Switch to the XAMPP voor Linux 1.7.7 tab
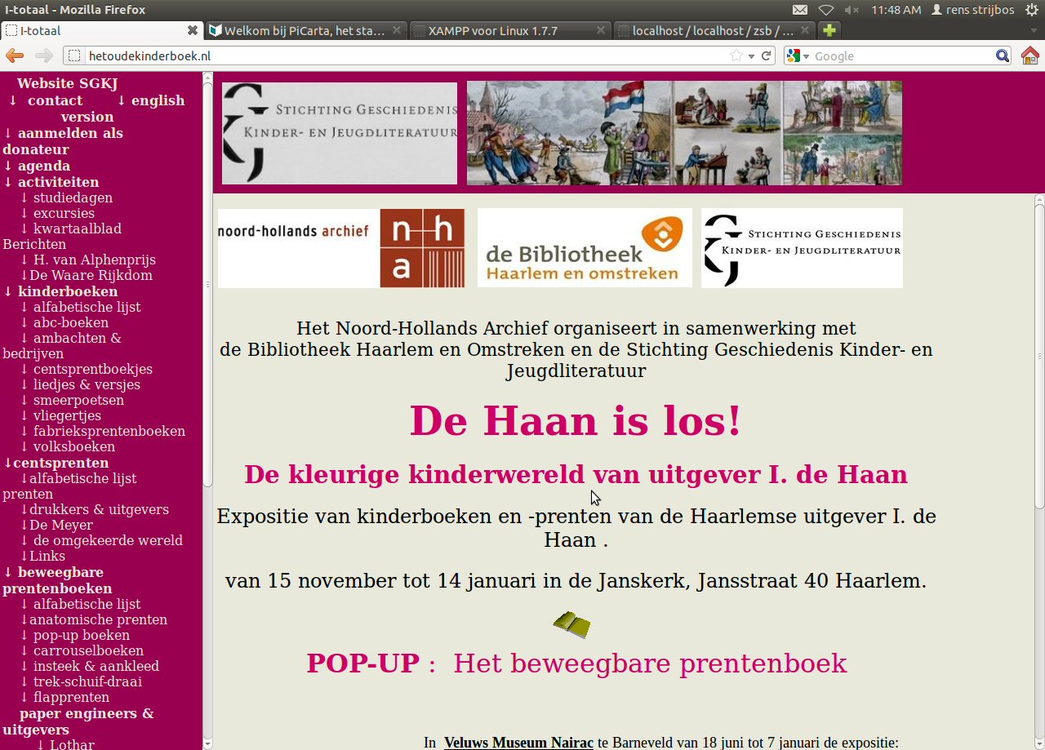The width and height of the screenshot is (1045, 750). (x=510, y=30)
